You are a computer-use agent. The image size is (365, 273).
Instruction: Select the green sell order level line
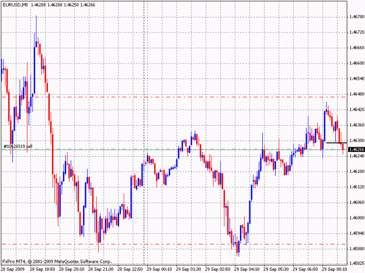[x=174, y=150]
